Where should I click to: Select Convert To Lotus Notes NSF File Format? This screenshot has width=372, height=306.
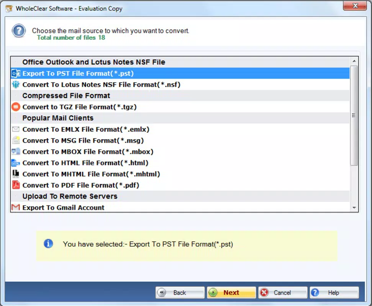(x=180, y=85)
